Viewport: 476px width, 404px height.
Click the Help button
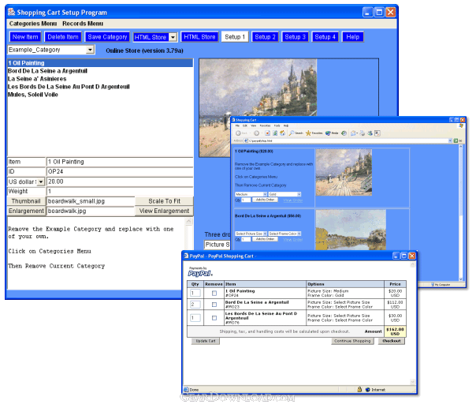pyautogui.click(x=353, y=37)
